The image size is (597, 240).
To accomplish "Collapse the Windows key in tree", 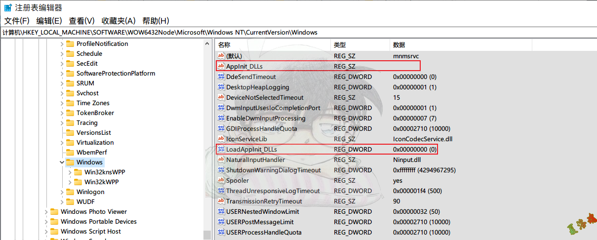I will point(62,162).
